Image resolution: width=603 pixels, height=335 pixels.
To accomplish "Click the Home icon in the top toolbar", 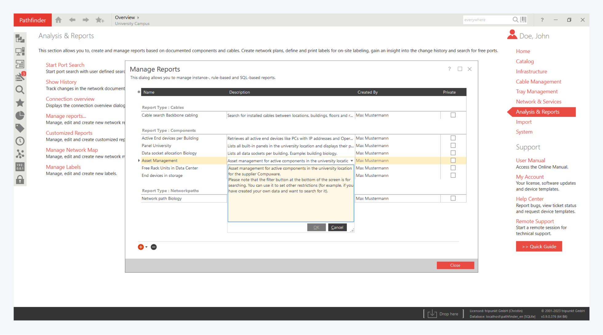I will [x=58, y=20].
